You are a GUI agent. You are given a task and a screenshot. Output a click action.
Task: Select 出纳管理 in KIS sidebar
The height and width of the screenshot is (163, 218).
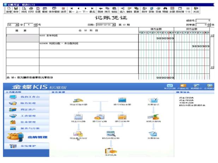tap(27, 137)
